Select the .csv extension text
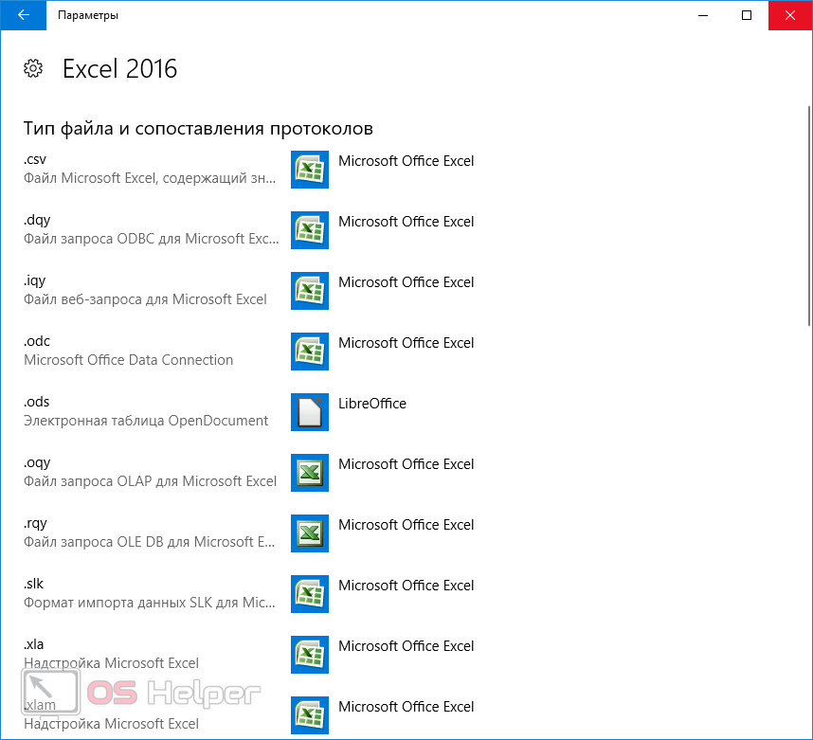 coord(35,160)
